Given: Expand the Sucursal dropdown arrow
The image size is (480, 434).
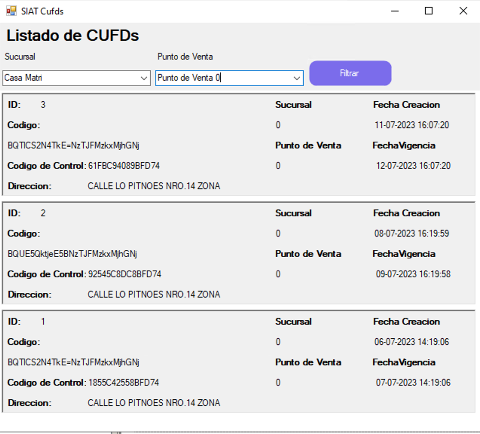Looking at the screenshot, I should click(x=144, y=78).
